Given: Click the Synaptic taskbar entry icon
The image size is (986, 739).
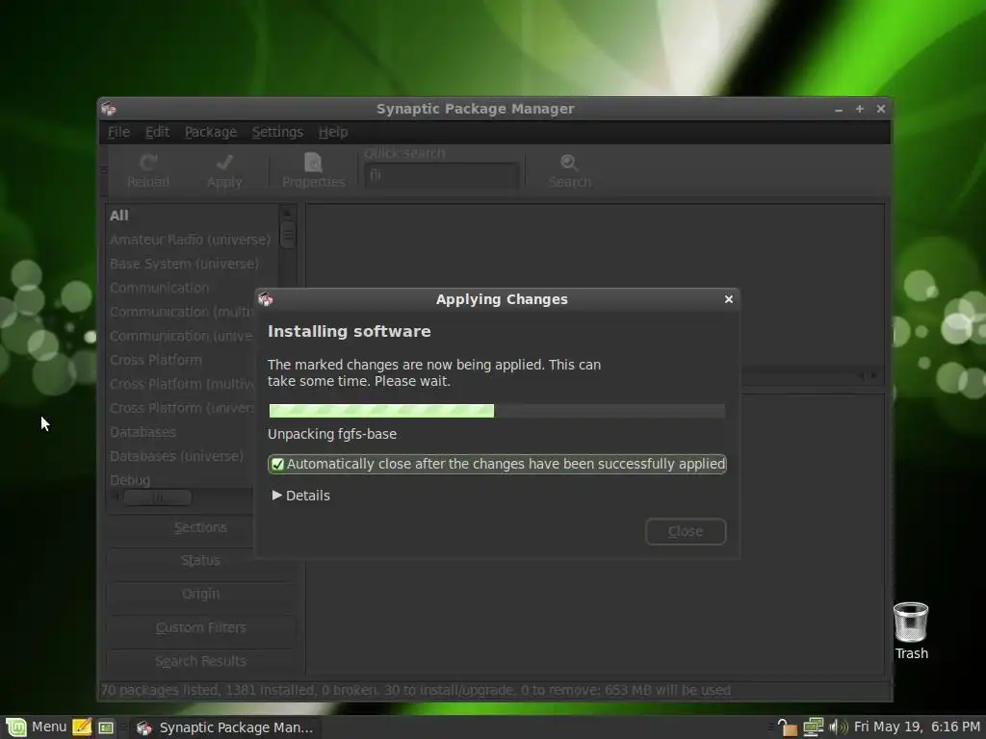Looking at the screenshot, I should [x=144, y=727].
